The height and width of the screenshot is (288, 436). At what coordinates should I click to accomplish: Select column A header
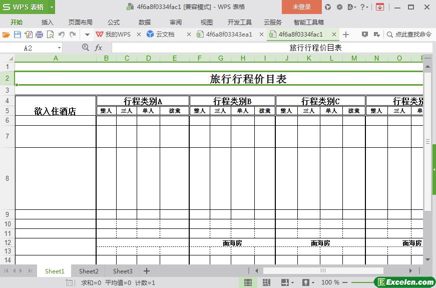coord(56,58)
